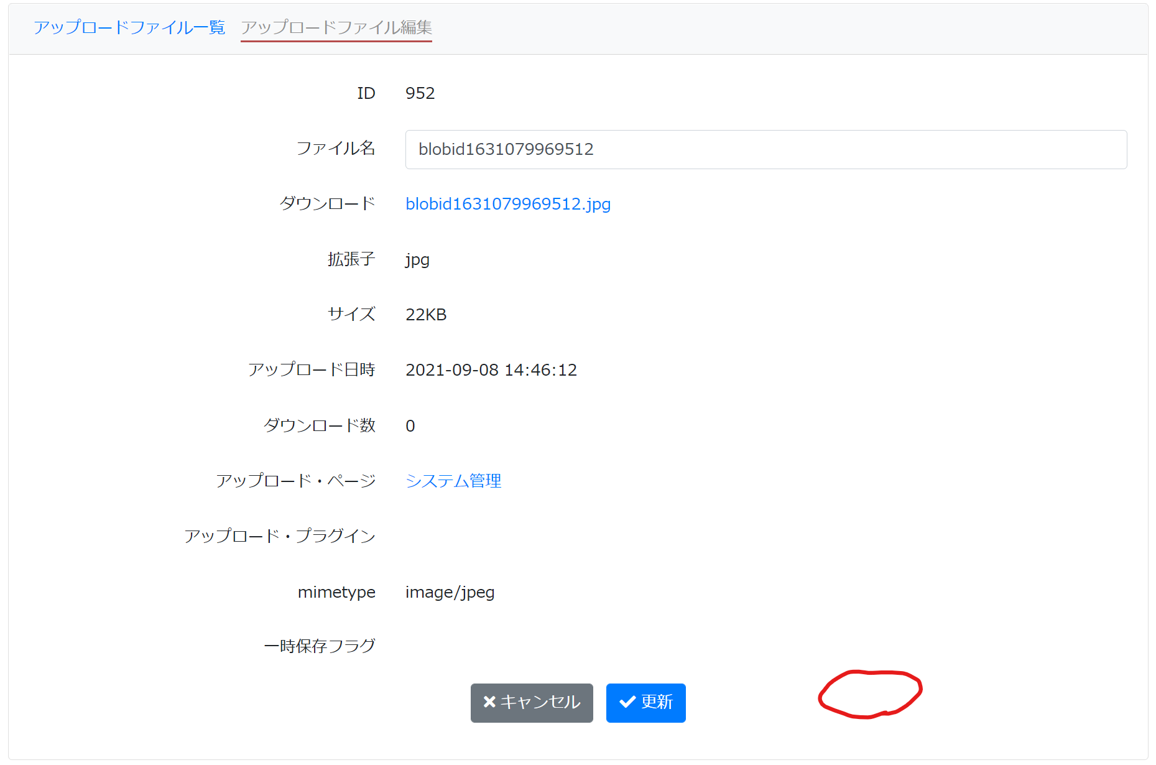
Task: Click the ダウンロード数 value showing 0
Action: coord(410,425)
